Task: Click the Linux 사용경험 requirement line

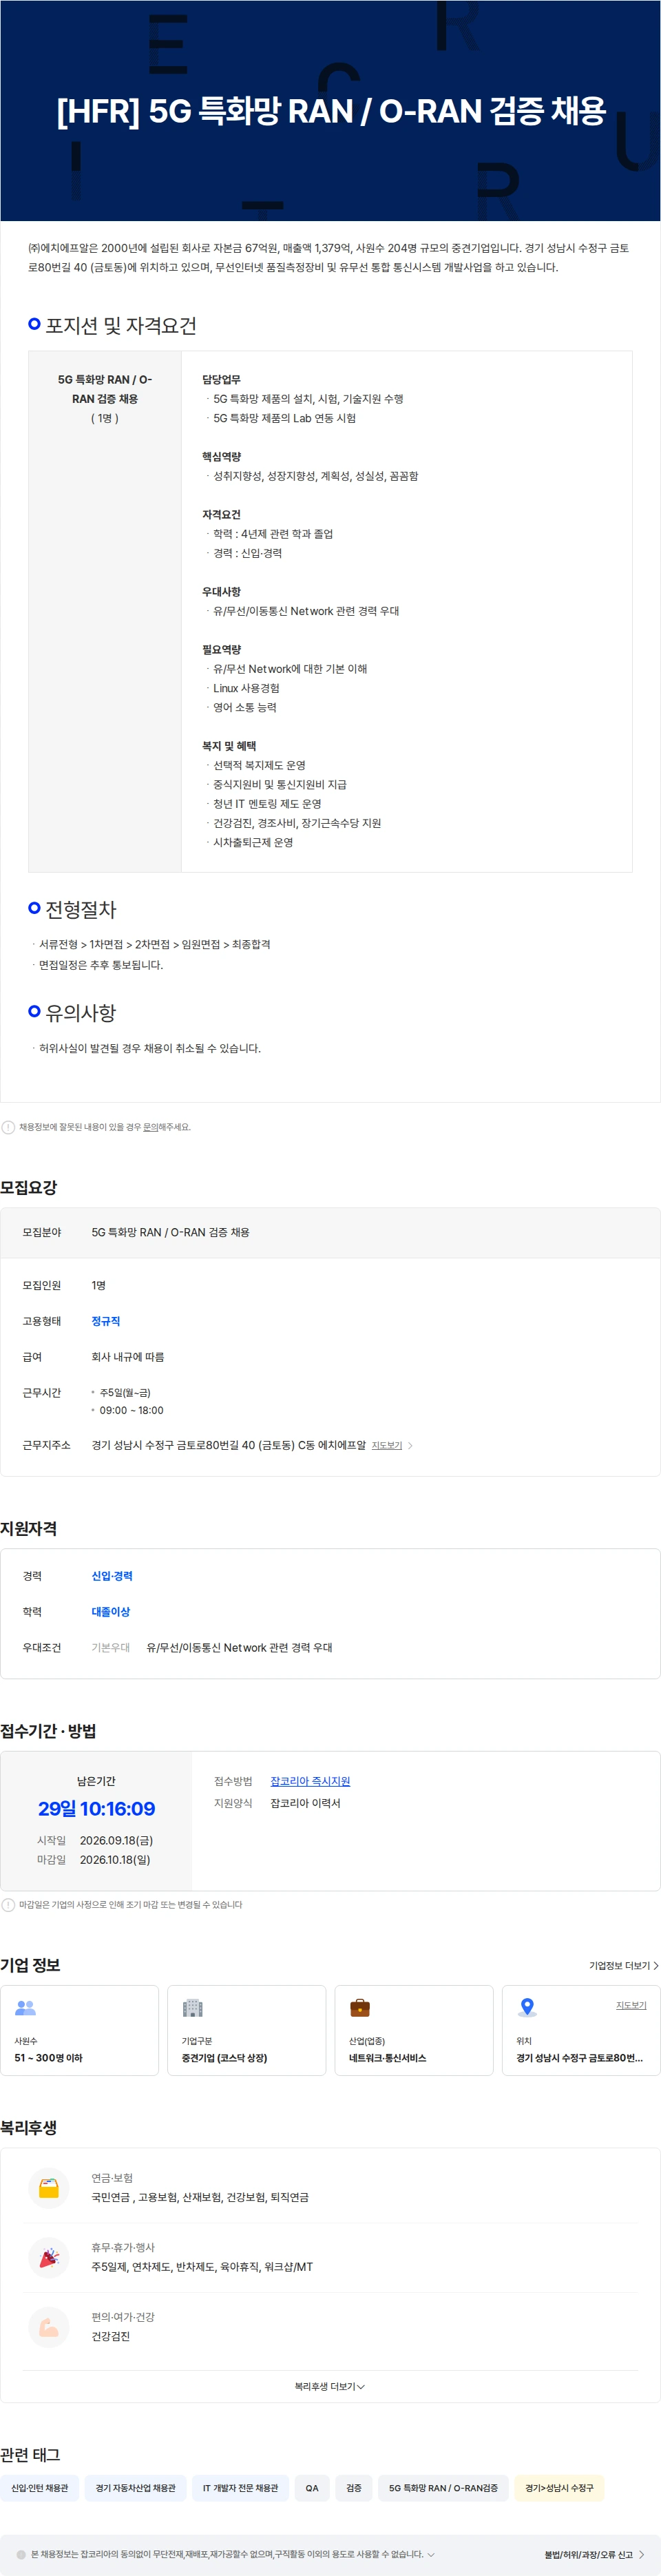Action: pyautogui.click(x=246, y=688)
